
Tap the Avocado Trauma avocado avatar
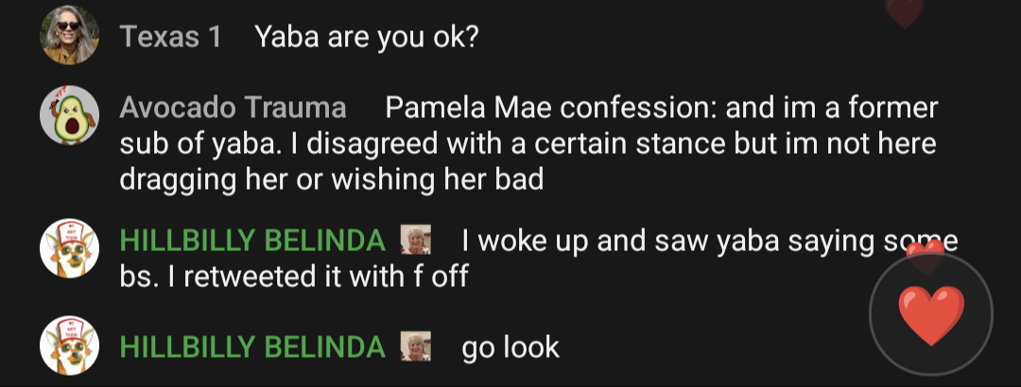coord(70,115)
